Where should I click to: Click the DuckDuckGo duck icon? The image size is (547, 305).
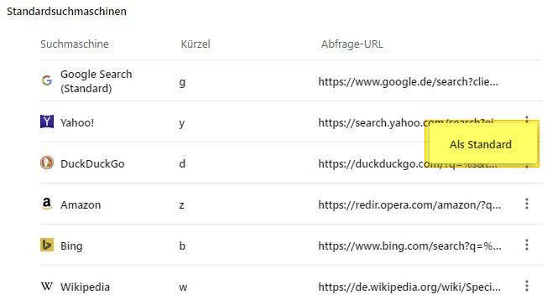click(x=47, y=163)
